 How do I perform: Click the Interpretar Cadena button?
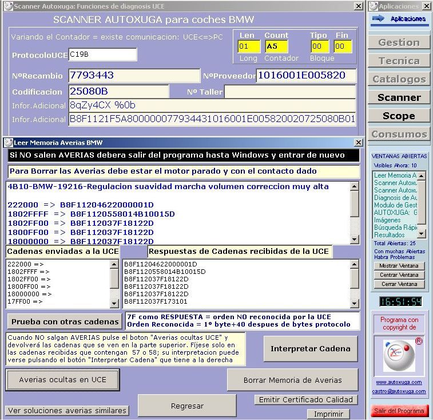click(311, 348)
